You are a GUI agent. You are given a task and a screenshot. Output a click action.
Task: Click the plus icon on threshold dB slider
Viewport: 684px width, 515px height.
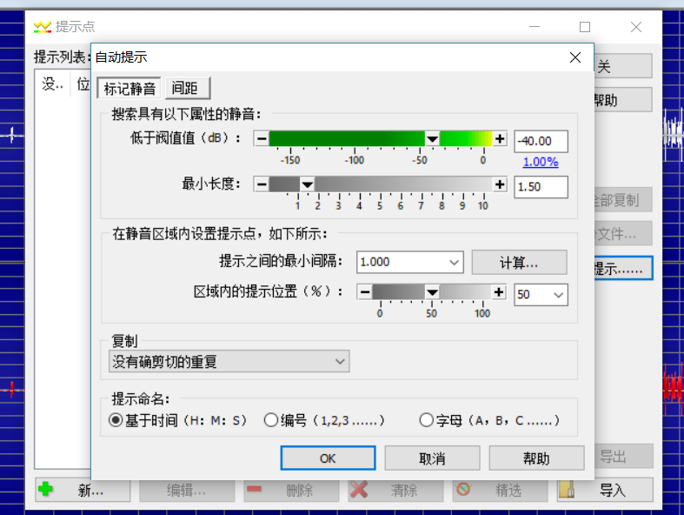[x=500, y=139]
